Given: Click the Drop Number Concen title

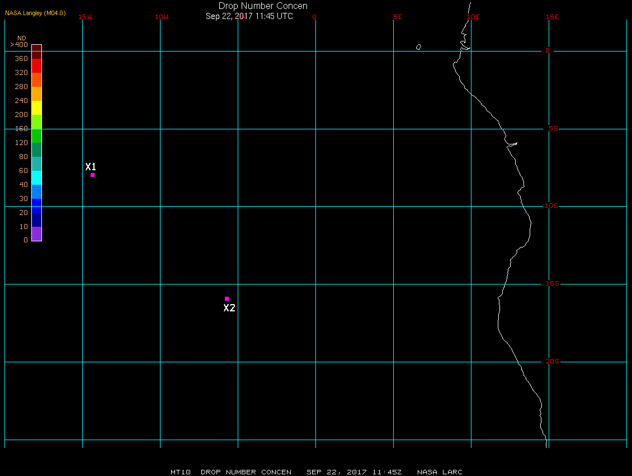Looking at the screenshot, I should click(x=263, y=6).
